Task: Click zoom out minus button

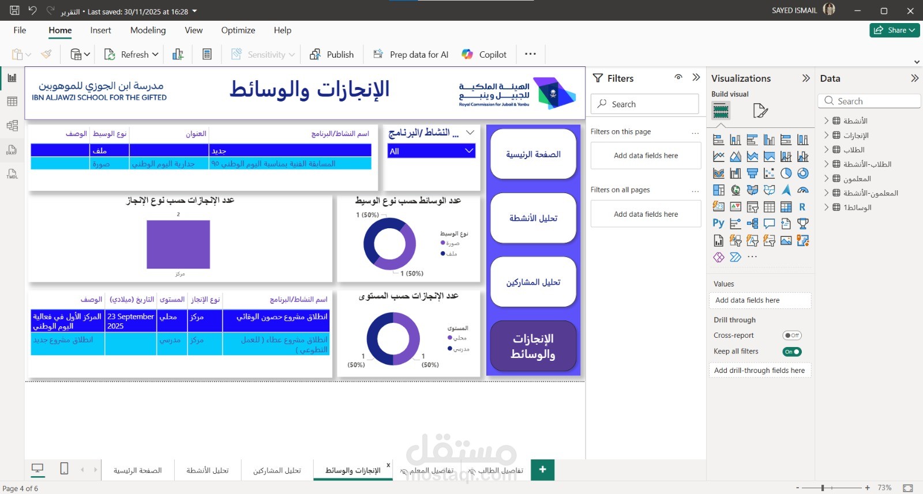Action: click(x=798, y=488)
